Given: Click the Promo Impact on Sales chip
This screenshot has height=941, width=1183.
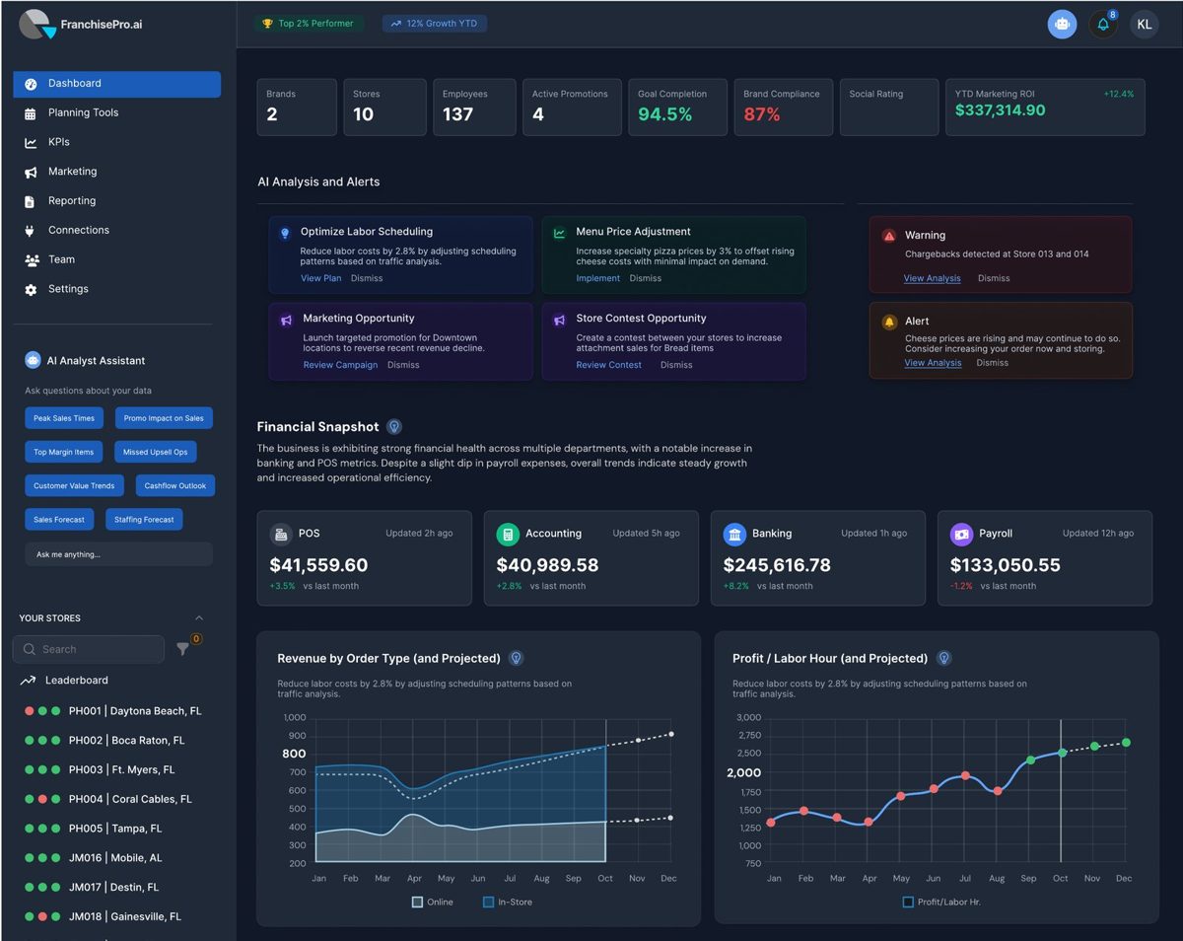Looking at the screenshot, I should tap(164, 418).
